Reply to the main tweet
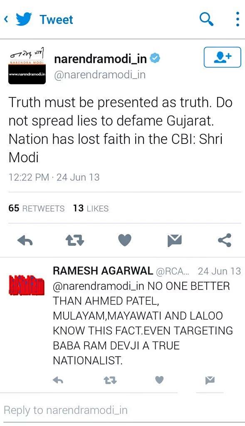 pyautogui.click(x=25, y=240)
